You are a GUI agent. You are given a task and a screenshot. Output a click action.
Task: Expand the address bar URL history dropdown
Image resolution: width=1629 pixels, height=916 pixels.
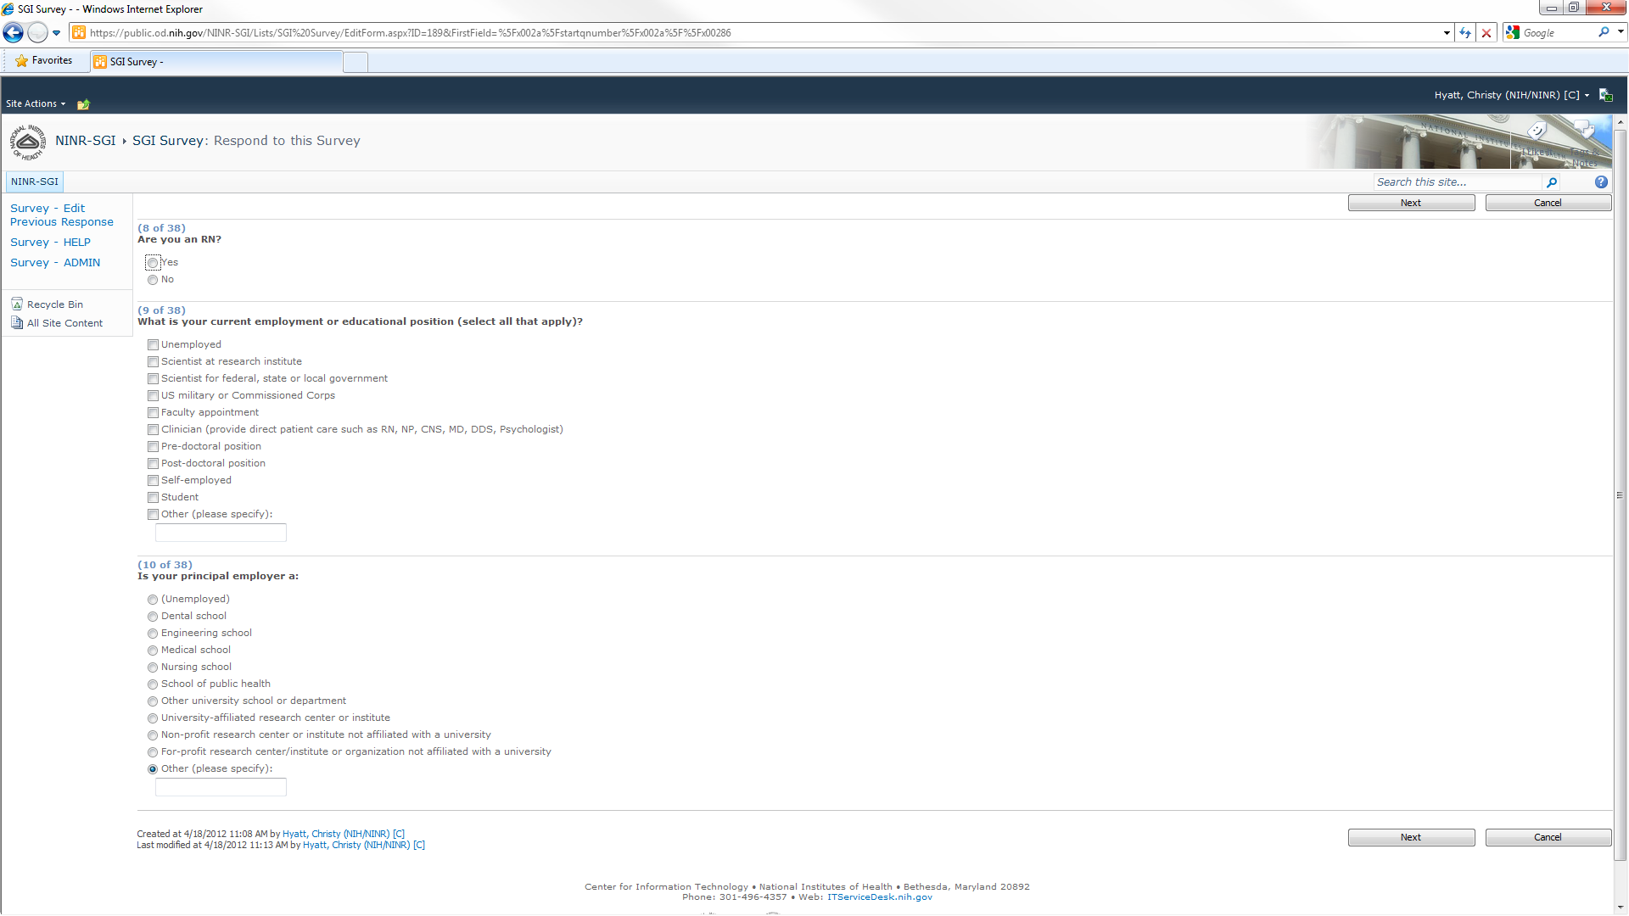click(x=1447, y=33)
